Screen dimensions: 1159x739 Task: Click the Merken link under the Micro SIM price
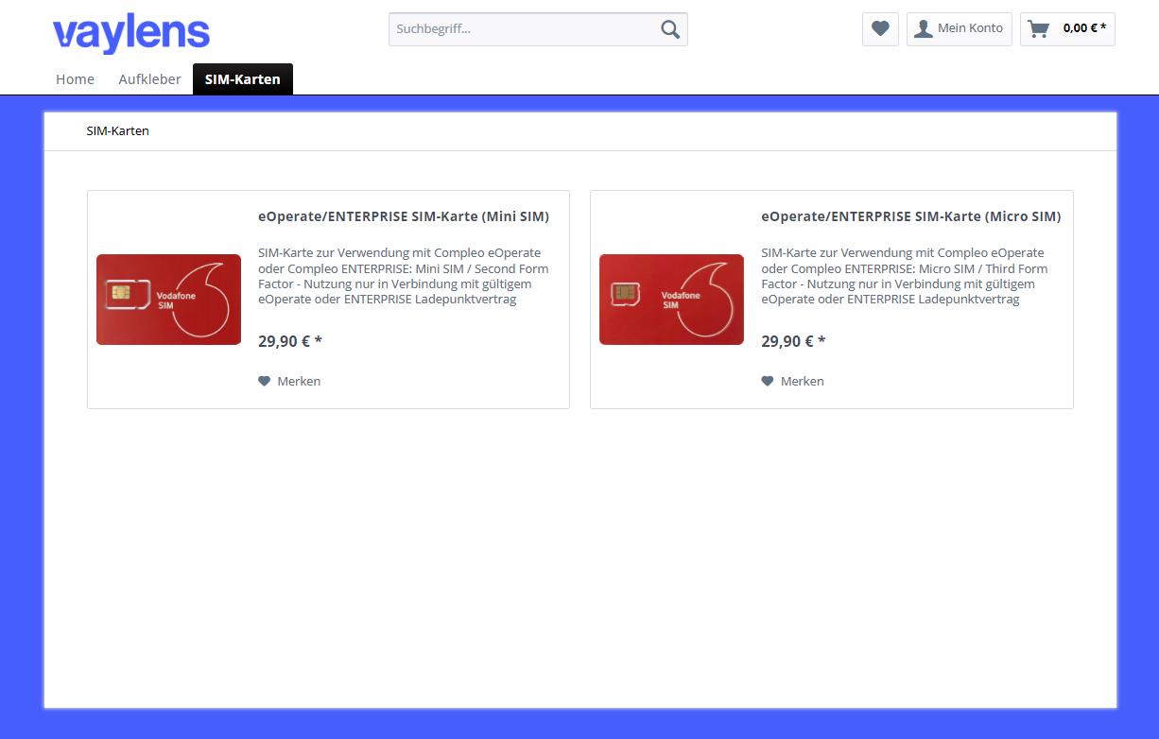coord(802,380)
